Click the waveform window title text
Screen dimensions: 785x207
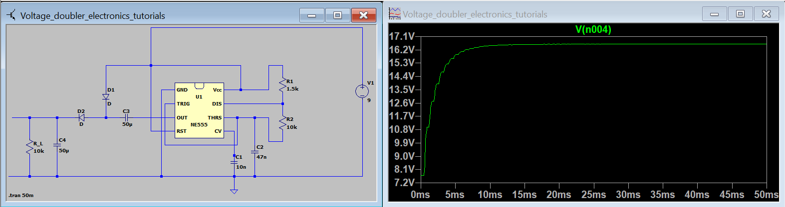pyautogui.click(x=475, y=14)
